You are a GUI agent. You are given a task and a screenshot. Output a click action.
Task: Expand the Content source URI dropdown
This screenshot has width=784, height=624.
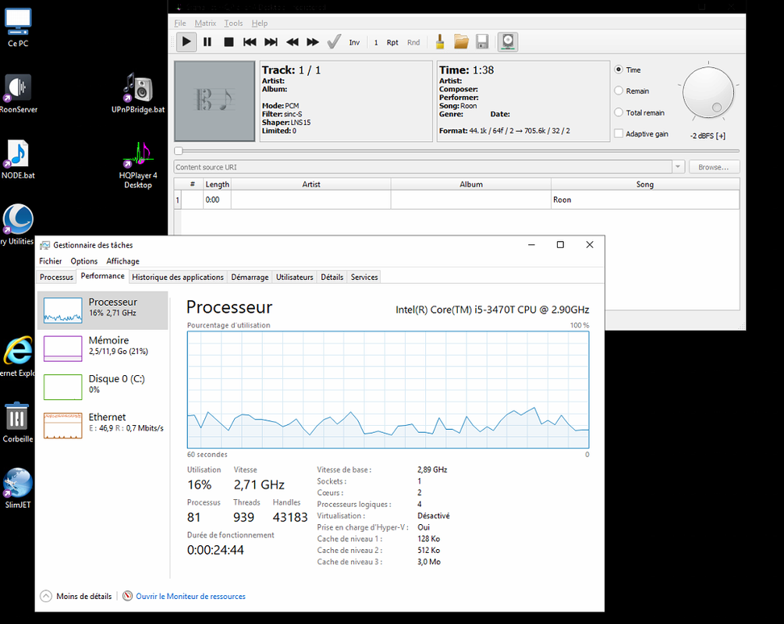[x=678, y=167]
